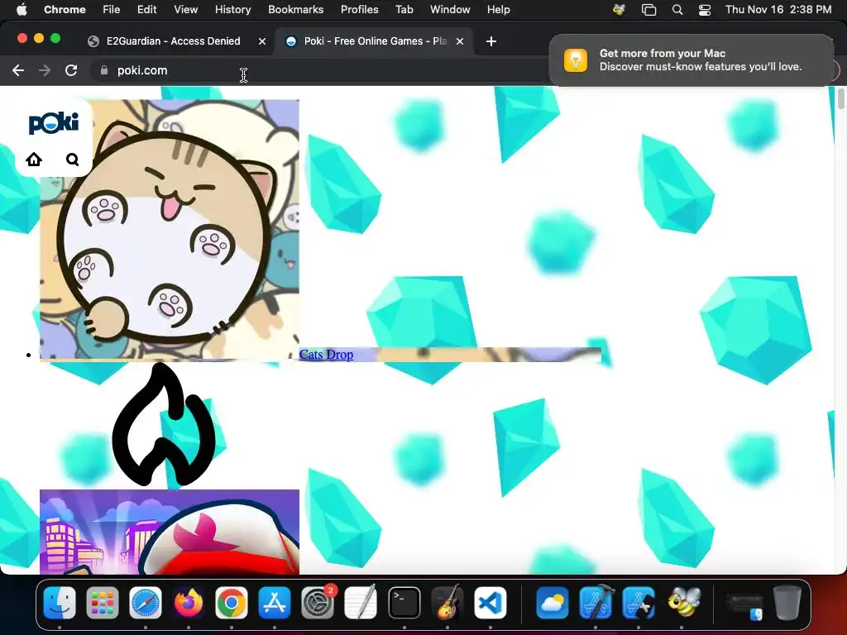Click the page vertical scrollbar thumb
The image size is (847, 635).
pos(841,99)
